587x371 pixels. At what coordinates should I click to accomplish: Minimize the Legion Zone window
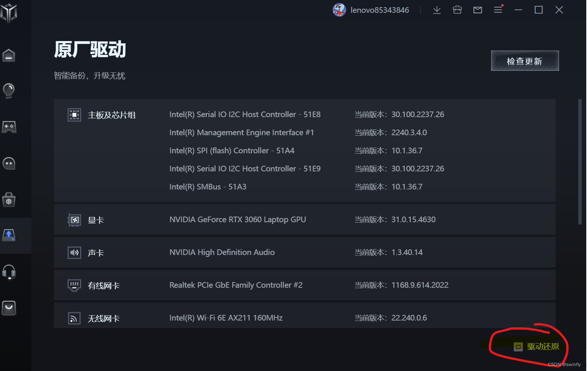(519, 10)
